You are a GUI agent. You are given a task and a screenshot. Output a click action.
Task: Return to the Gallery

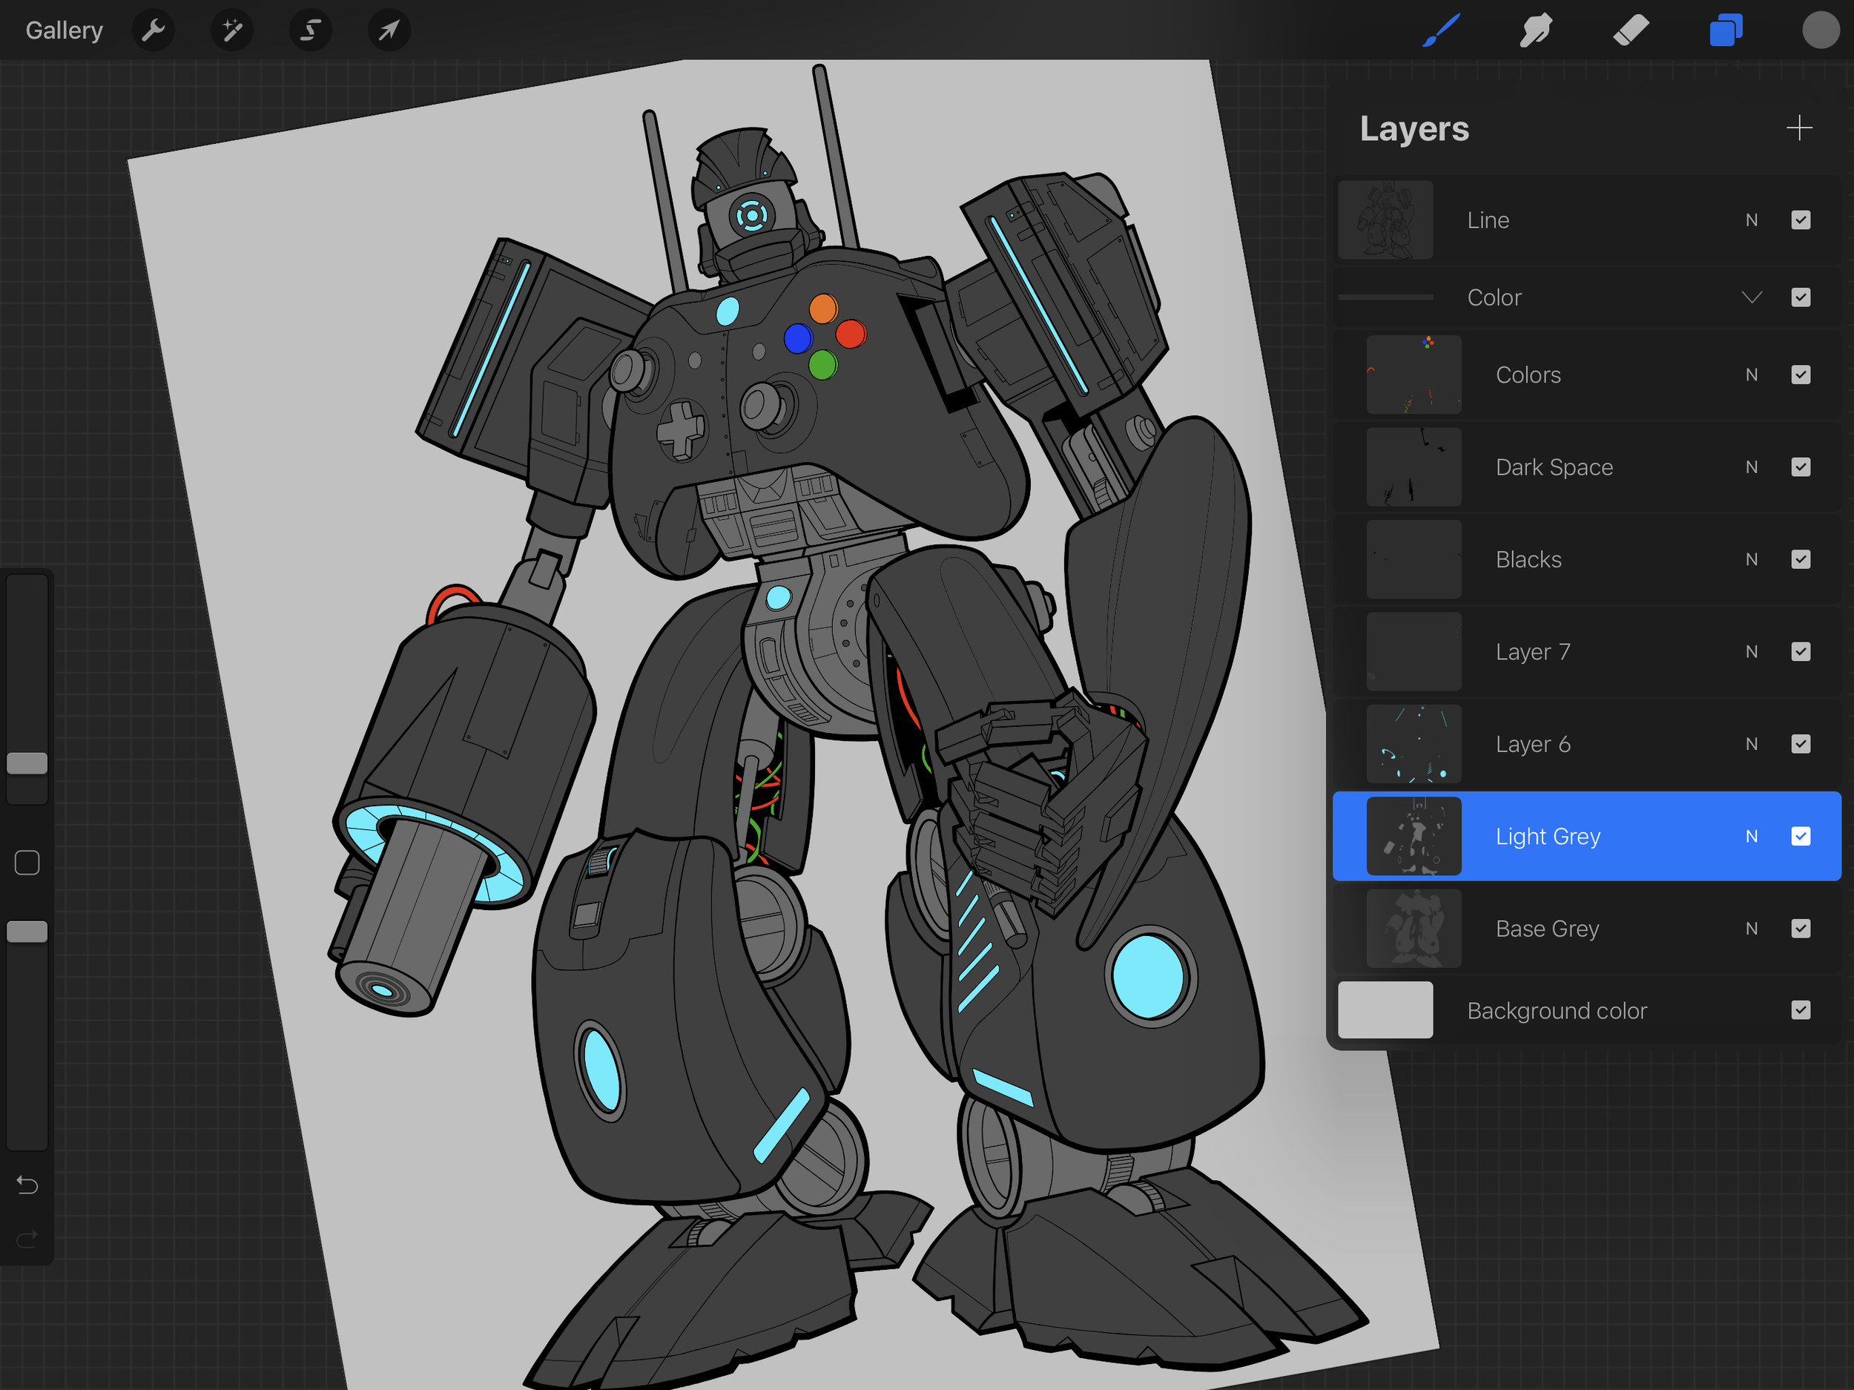point(65,31)
